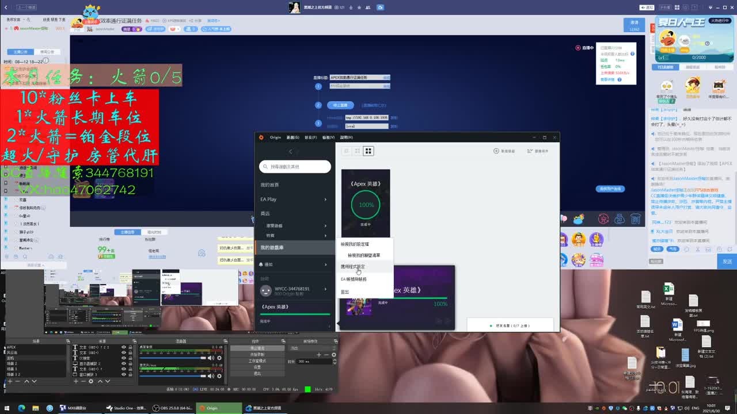Mute mic/Aux speaker icon in OBS mixer
This screenshot has height=414, width=737.
[211, 376]
